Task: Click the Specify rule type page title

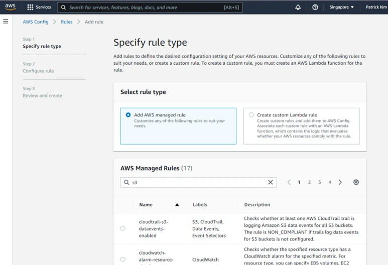Action: coord(150,42)
